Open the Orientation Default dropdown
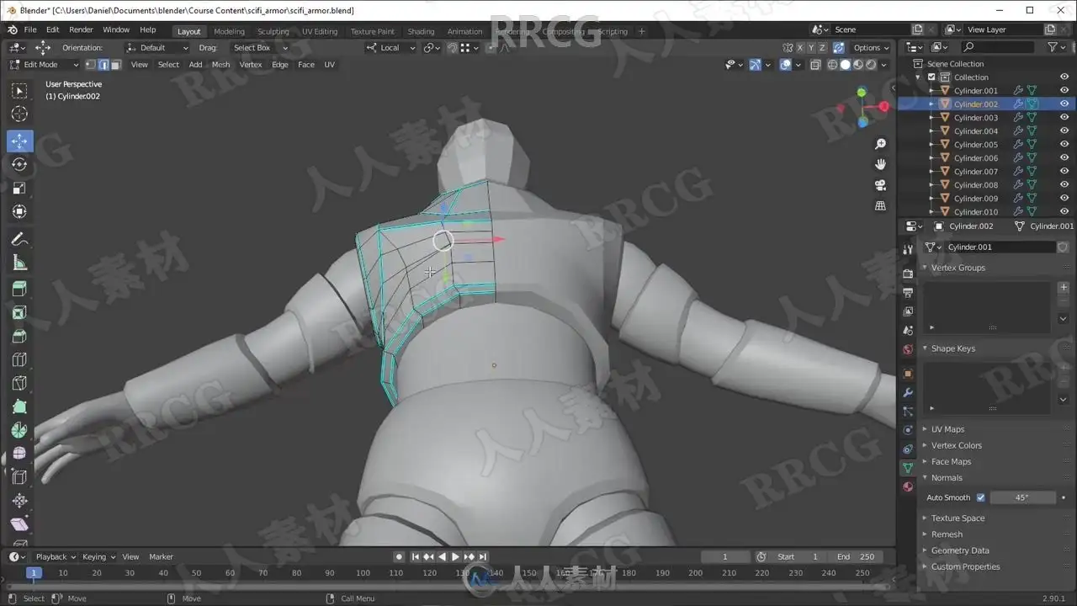The height and width of the screenshot is (606, 1077). pyautogui.click(x=157, y=48)
